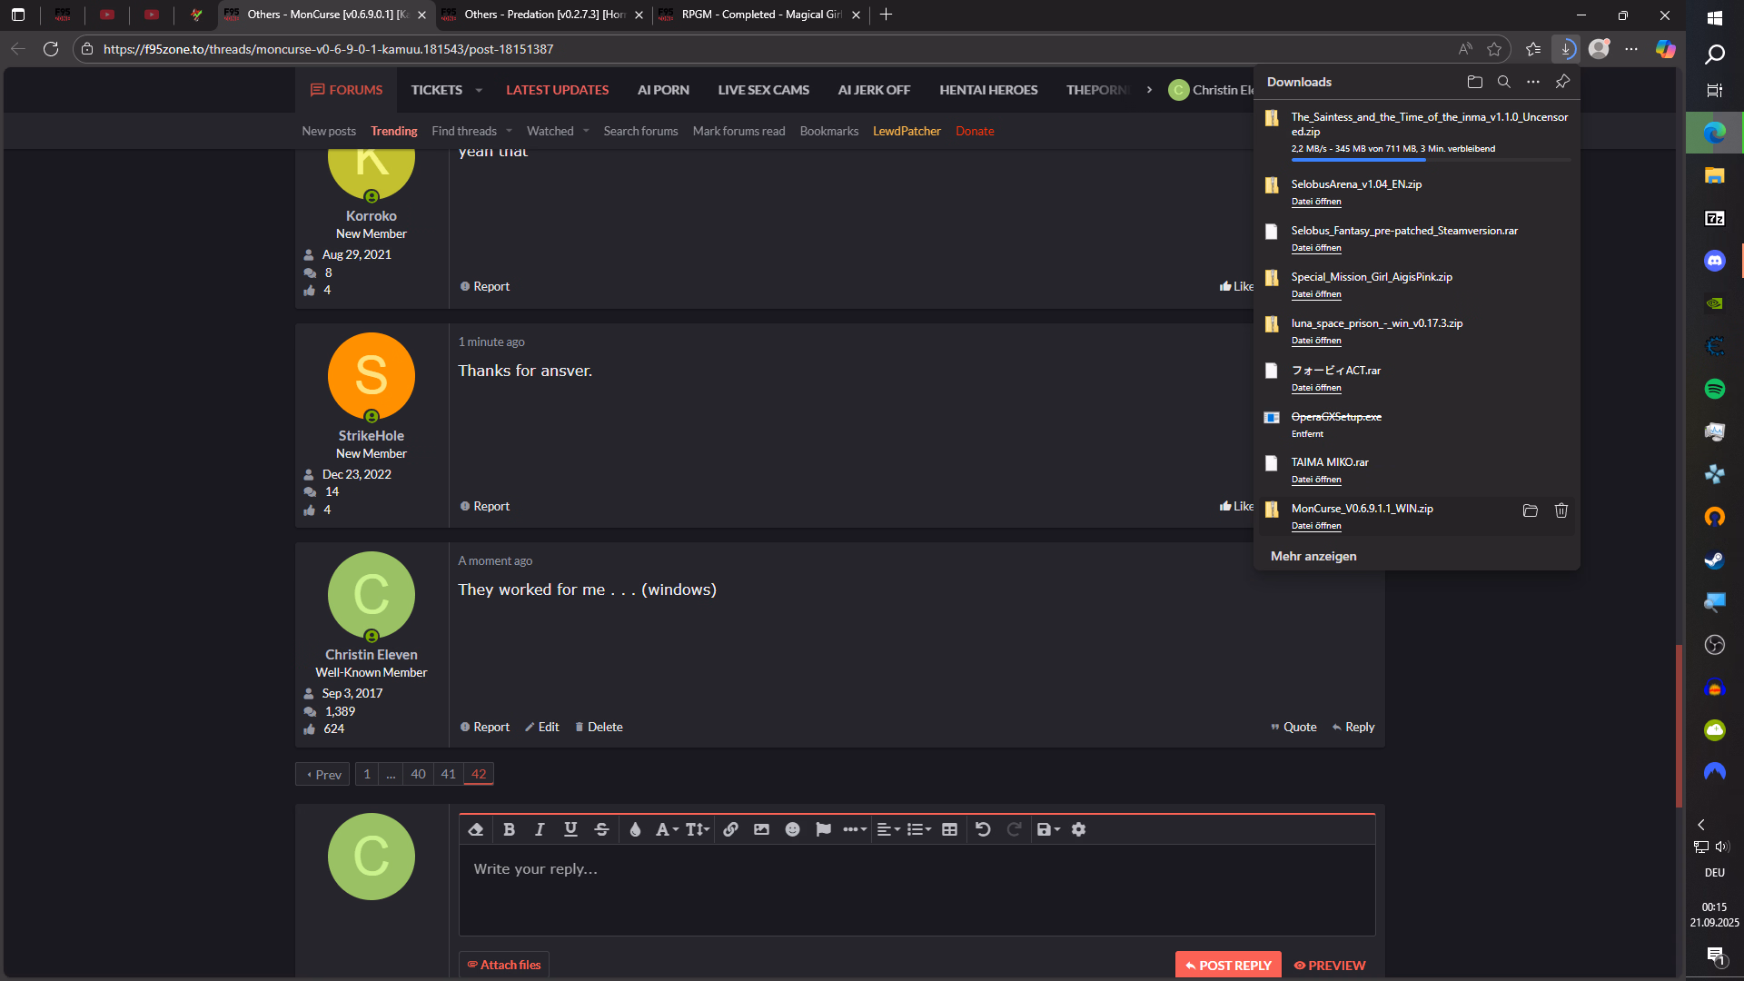The height and width of the screenshot is (981, 1744).
Task: Toggle italic formatting in reply editor
Action: (x=540, y=829)
